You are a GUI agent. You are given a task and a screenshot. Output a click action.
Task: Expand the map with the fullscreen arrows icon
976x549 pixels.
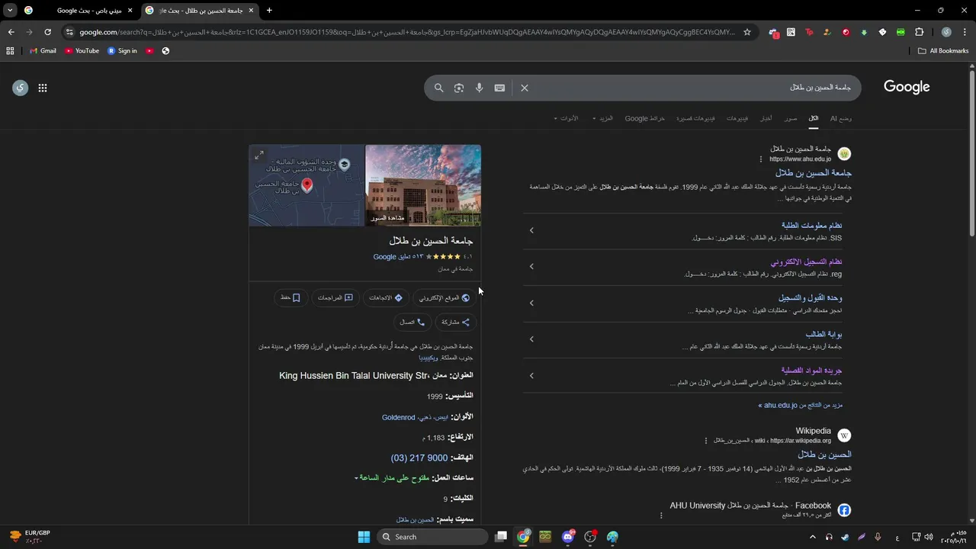point(259,155)
